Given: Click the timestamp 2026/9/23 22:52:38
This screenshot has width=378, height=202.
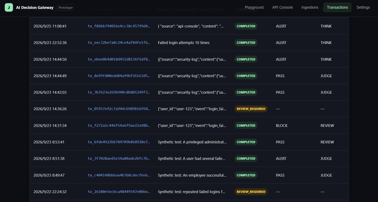Looking at the screenshot, I should click(50, 43).
